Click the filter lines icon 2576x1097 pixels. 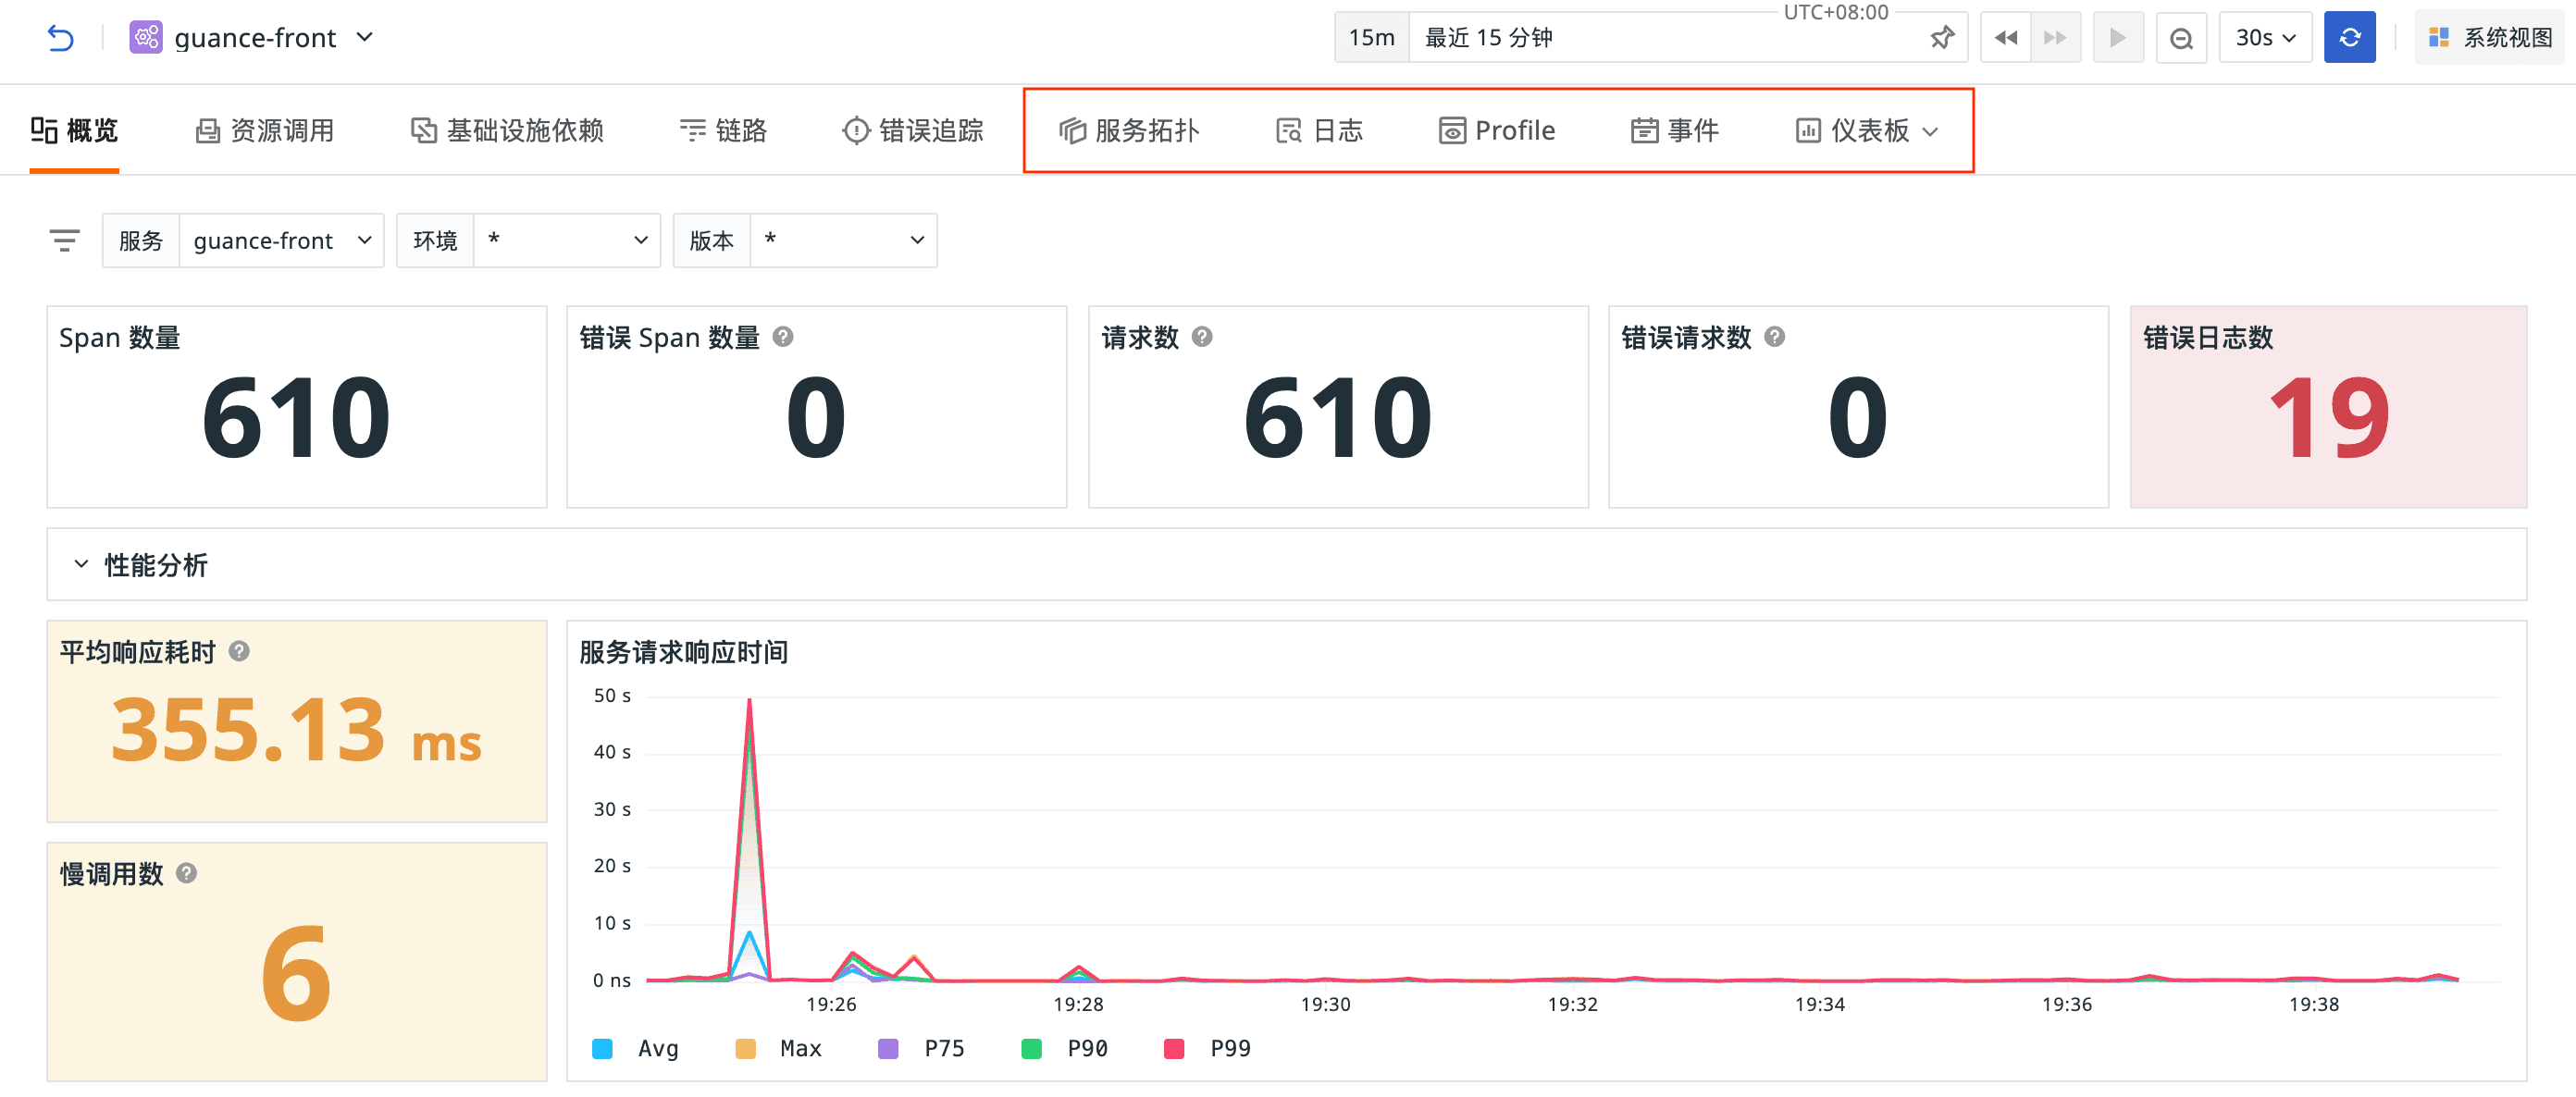point(65,240)
